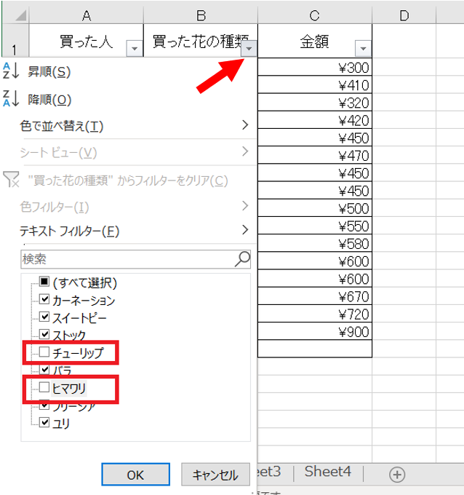Click the 検索 search input field

tap(124, 258)
